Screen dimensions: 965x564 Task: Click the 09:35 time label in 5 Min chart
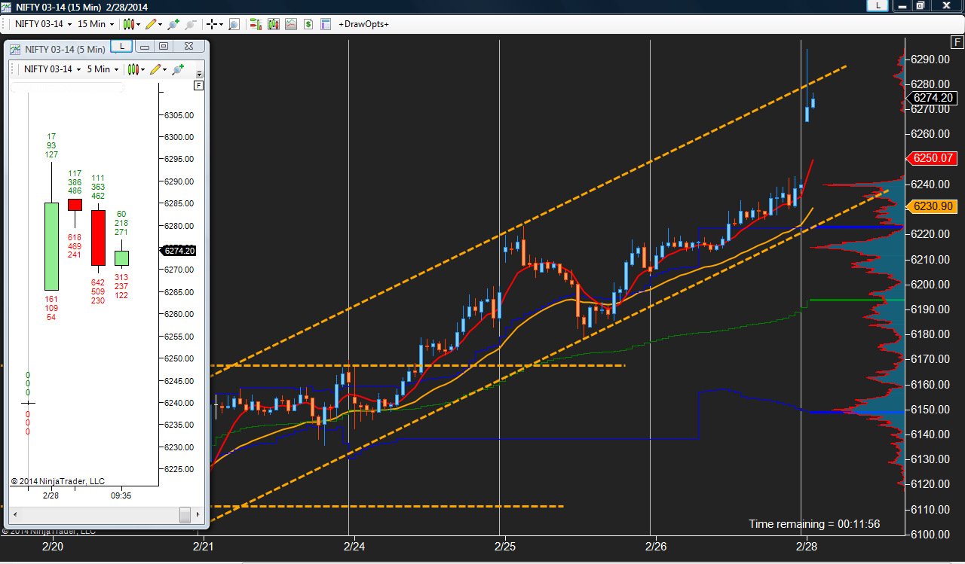pyautogui.click(x=121, y=496)
